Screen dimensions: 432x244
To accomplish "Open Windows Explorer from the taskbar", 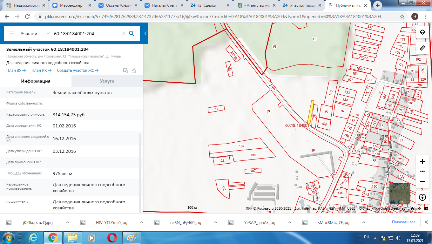I will 72,237.
